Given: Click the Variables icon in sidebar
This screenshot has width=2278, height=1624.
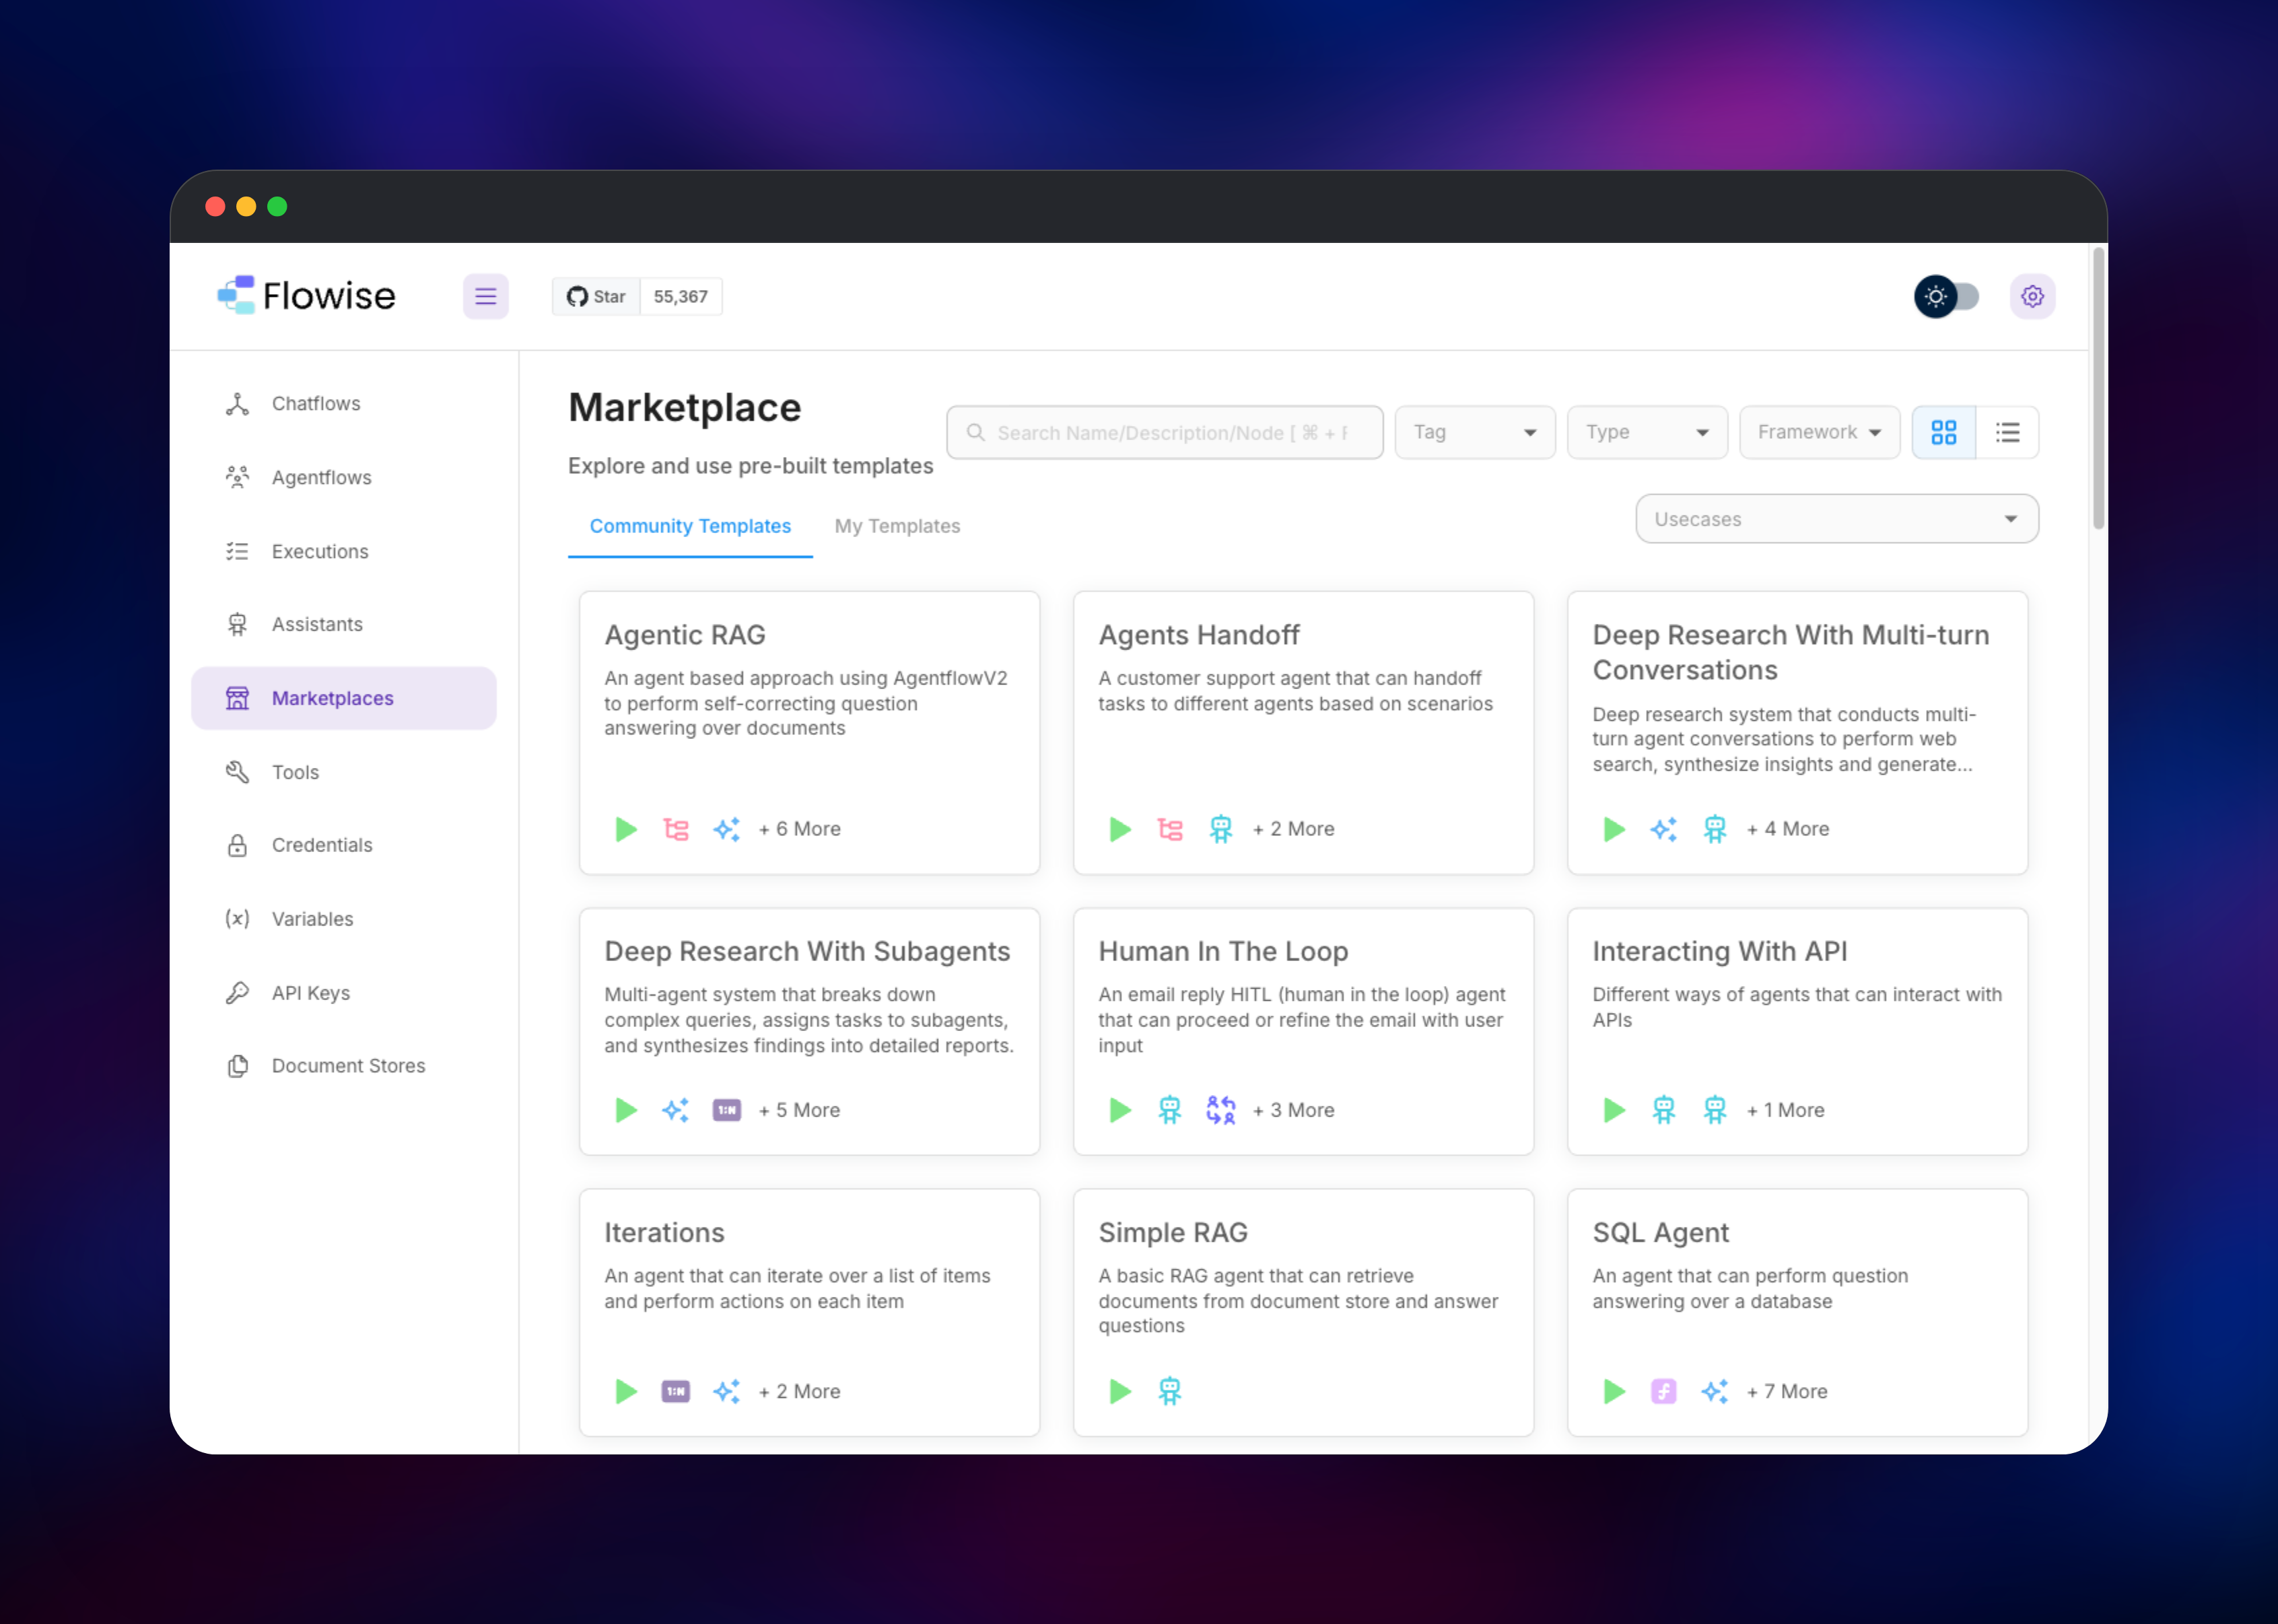Looking at the screenshot, I should (237, 919).
